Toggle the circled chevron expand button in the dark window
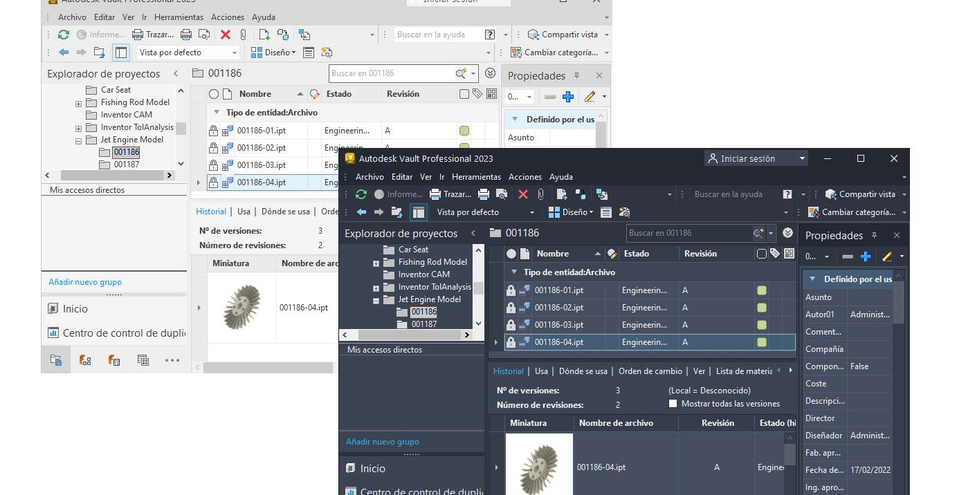 787,233
